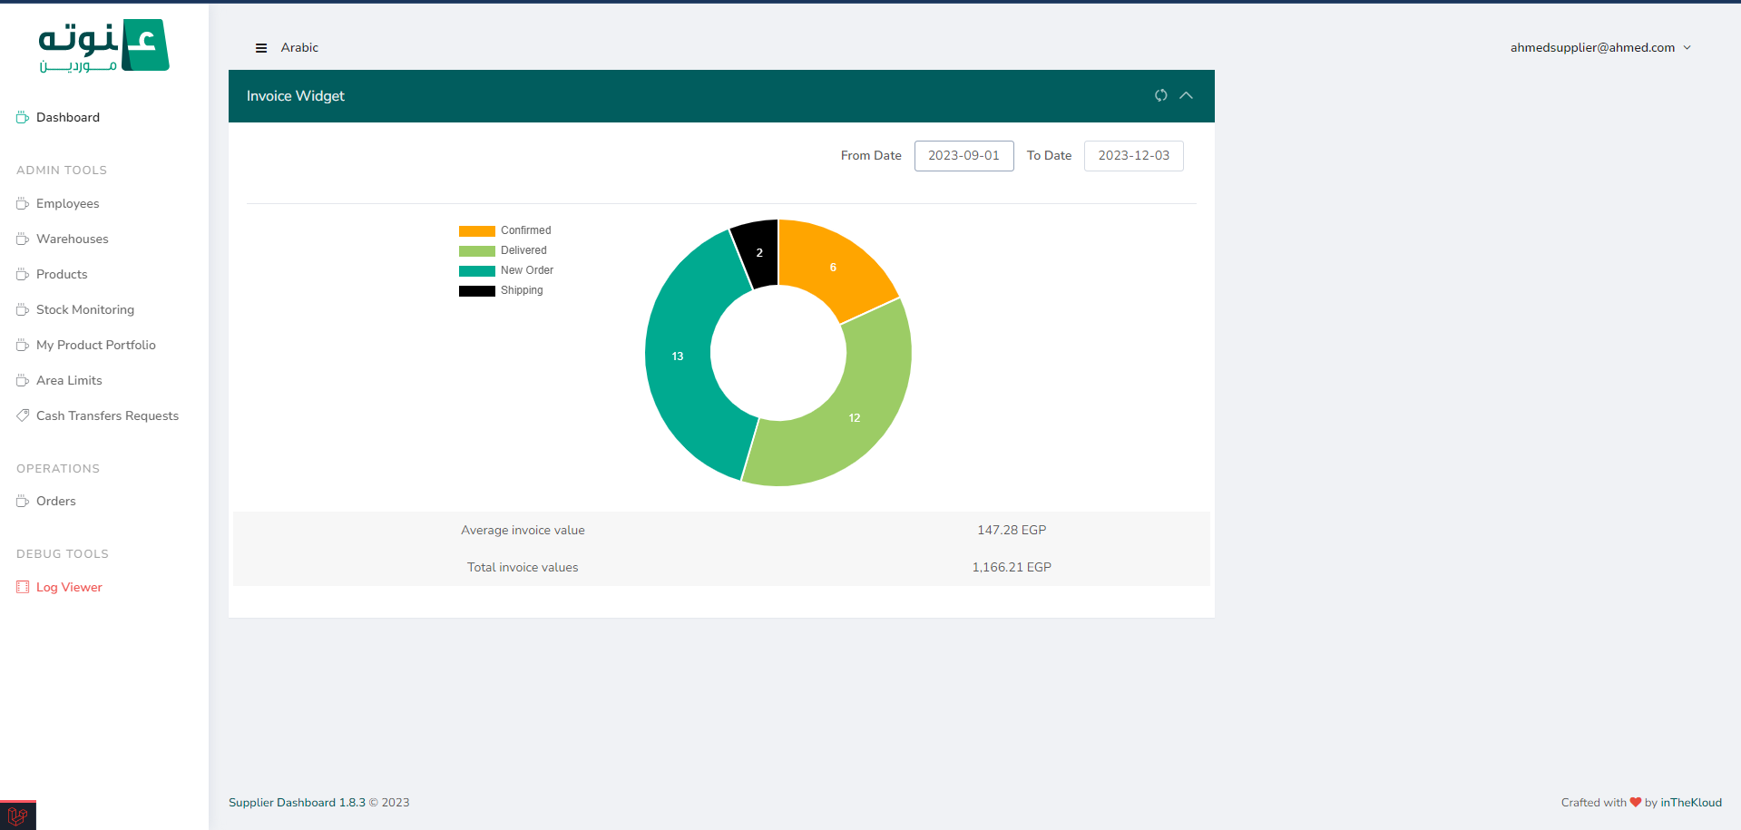1741x830 pixels.
Task: Open the From Date picker
Action: 963,156
